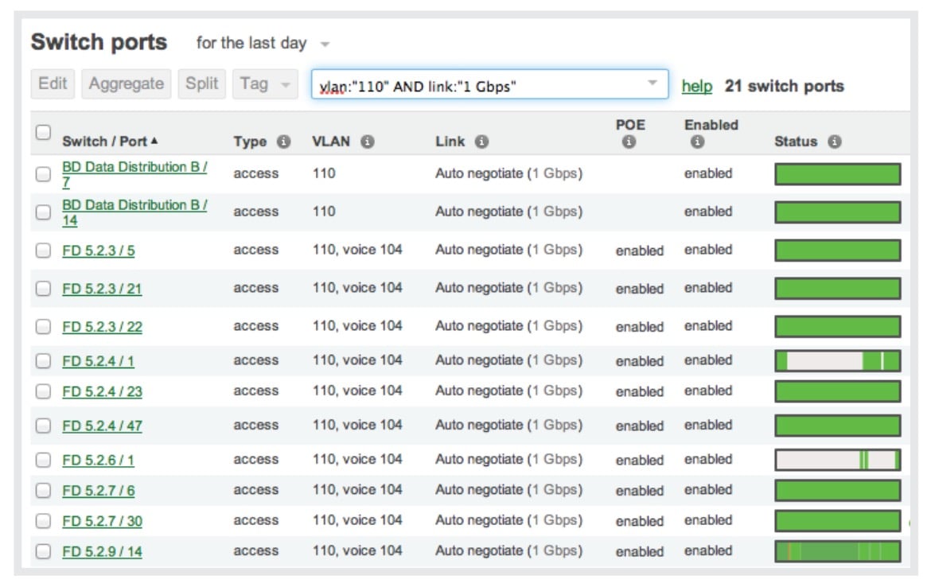Open the FD 5.2.7 / 6 port link
This screenshot has height=587, width=931.
(x=99, y=491)
